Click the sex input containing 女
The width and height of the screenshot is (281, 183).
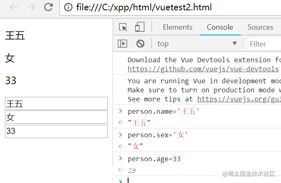pyautogui.click(x=56, y=117)
